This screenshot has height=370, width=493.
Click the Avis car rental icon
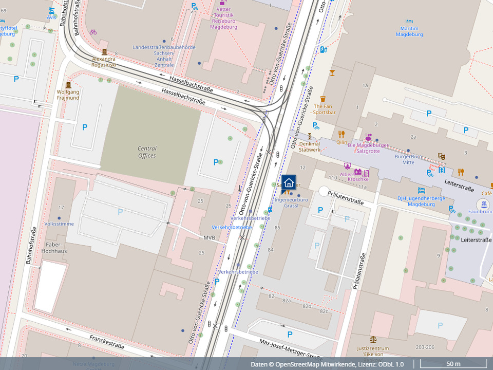[51, 10]
